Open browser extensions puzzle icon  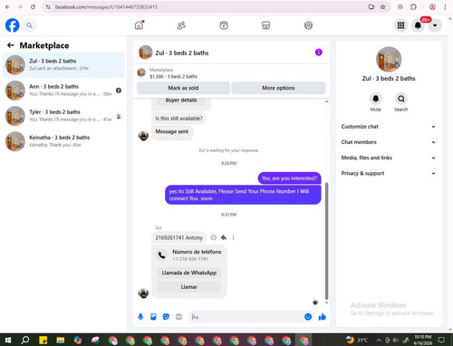click(413, 6)
